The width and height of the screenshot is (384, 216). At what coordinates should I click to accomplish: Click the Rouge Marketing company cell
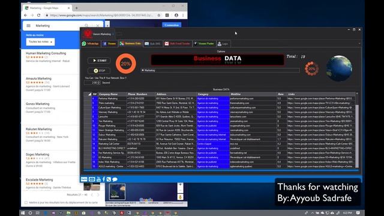click(112, 125)
